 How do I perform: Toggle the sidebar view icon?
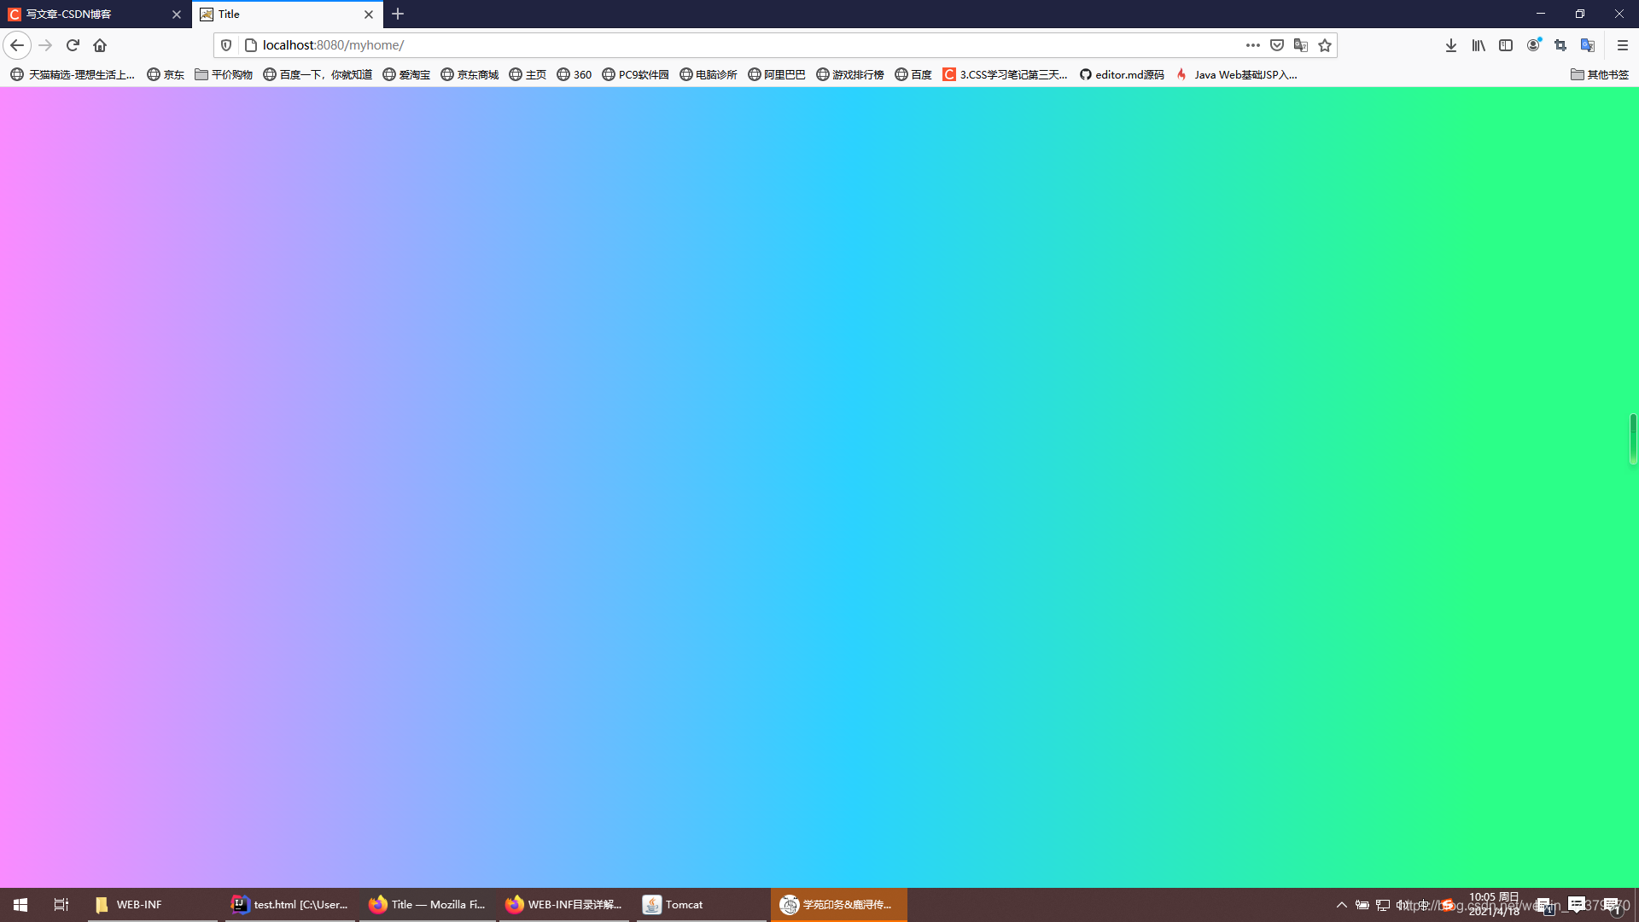click(1506, 45)
